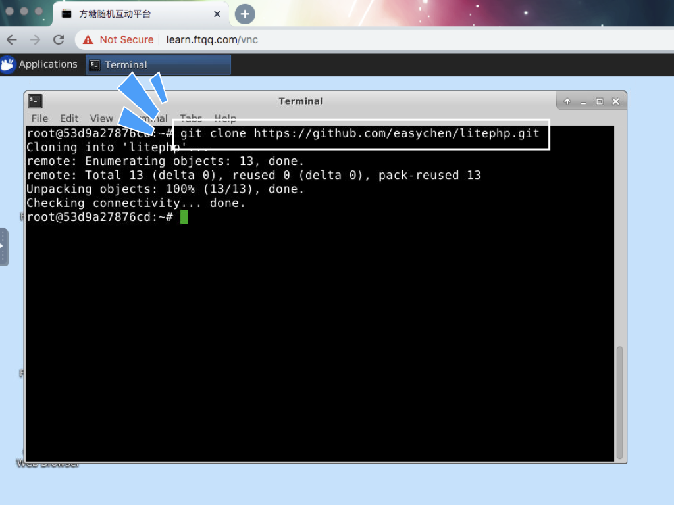Click the 'remote: Enumerating objects: 13, done.' line
The image size is (674, 505).
pos(165,162)
